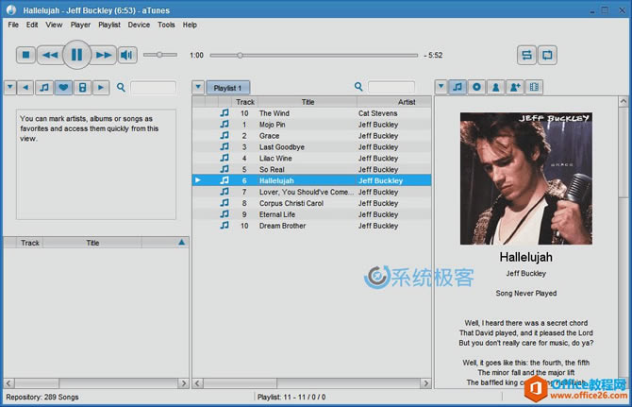Image resolution: width=632 pixels, height=407 pixels.
Task: Click the aTunes logo in title bar
Action: click(x=11, y=10)
